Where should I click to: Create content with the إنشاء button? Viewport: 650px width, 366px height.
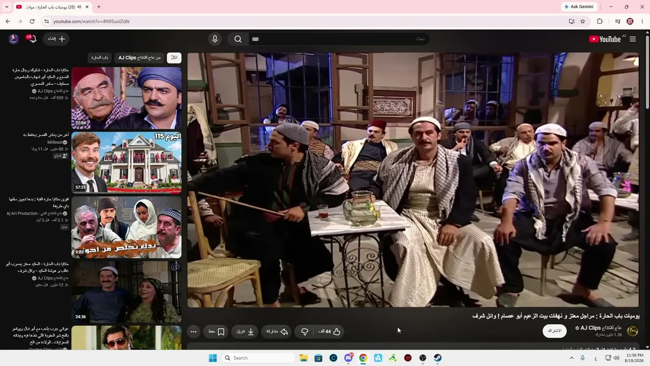(56, 39)
